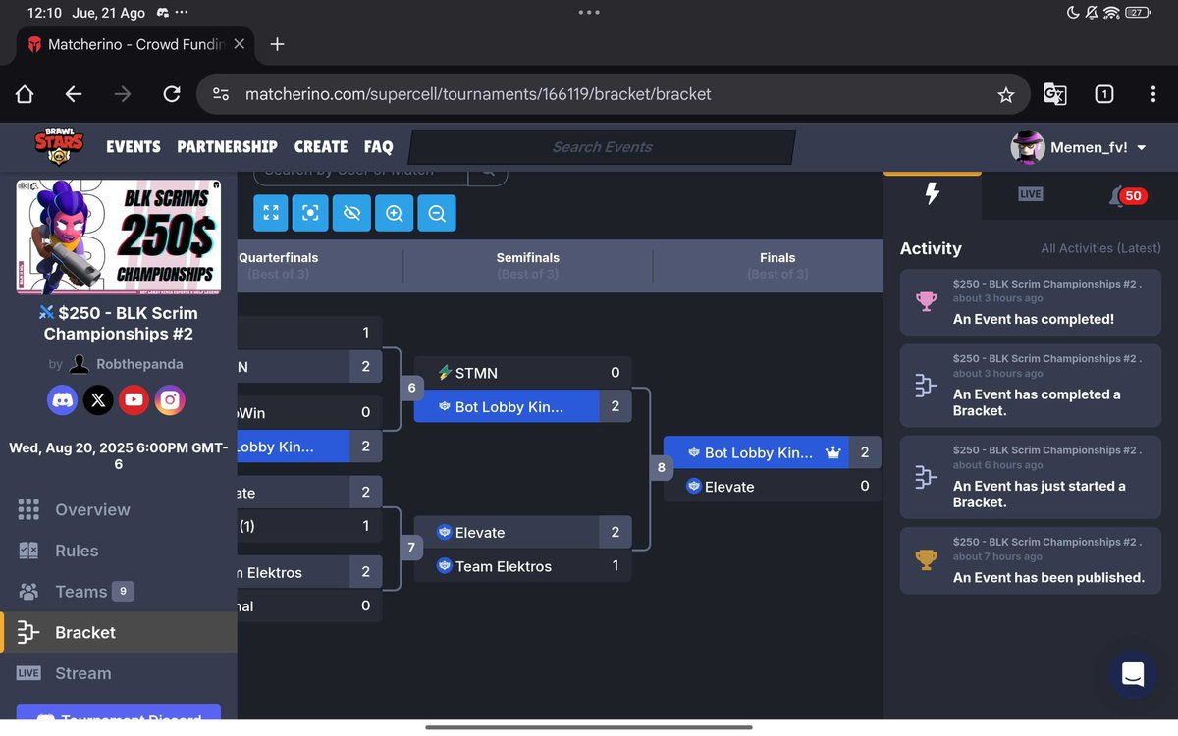The image size is (1178, 736).
Task: Click All Activities (Latest) filter
Action: tap(1100, 248)
